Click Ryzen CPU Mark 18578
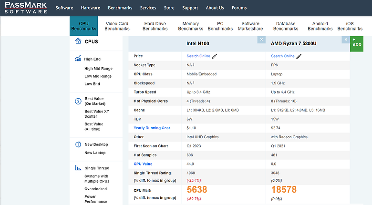The height and width of the screenshot is (205, 372). 284,189
